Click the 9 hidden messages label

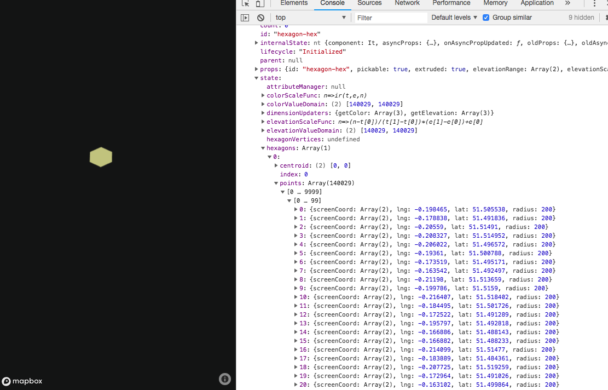tap(581, 18)
